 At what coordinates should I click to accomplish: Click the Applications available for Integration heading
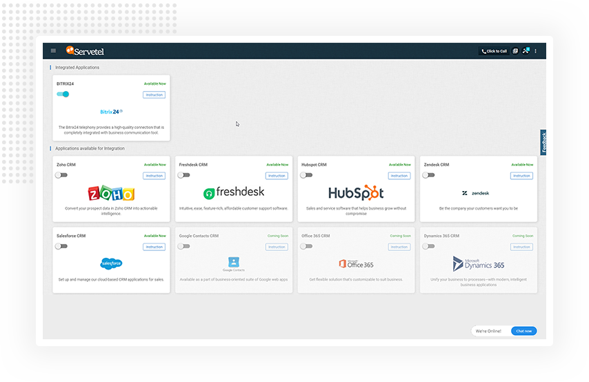click(x=90, y=148)
